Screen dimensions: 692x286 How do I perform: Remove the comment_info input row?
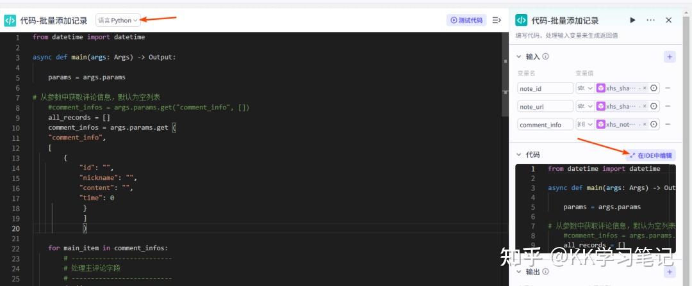[x=668, y=125]
